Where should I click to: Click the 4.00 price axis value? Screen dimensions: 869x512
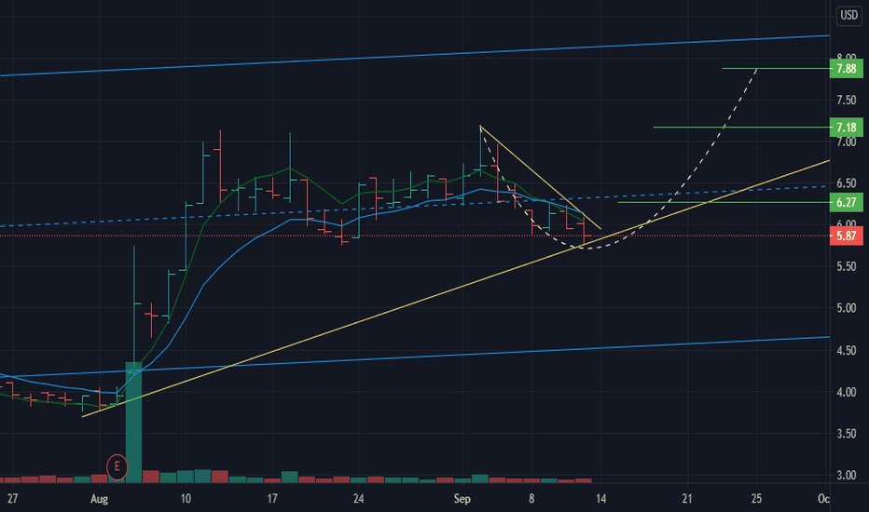click(847, 392)
